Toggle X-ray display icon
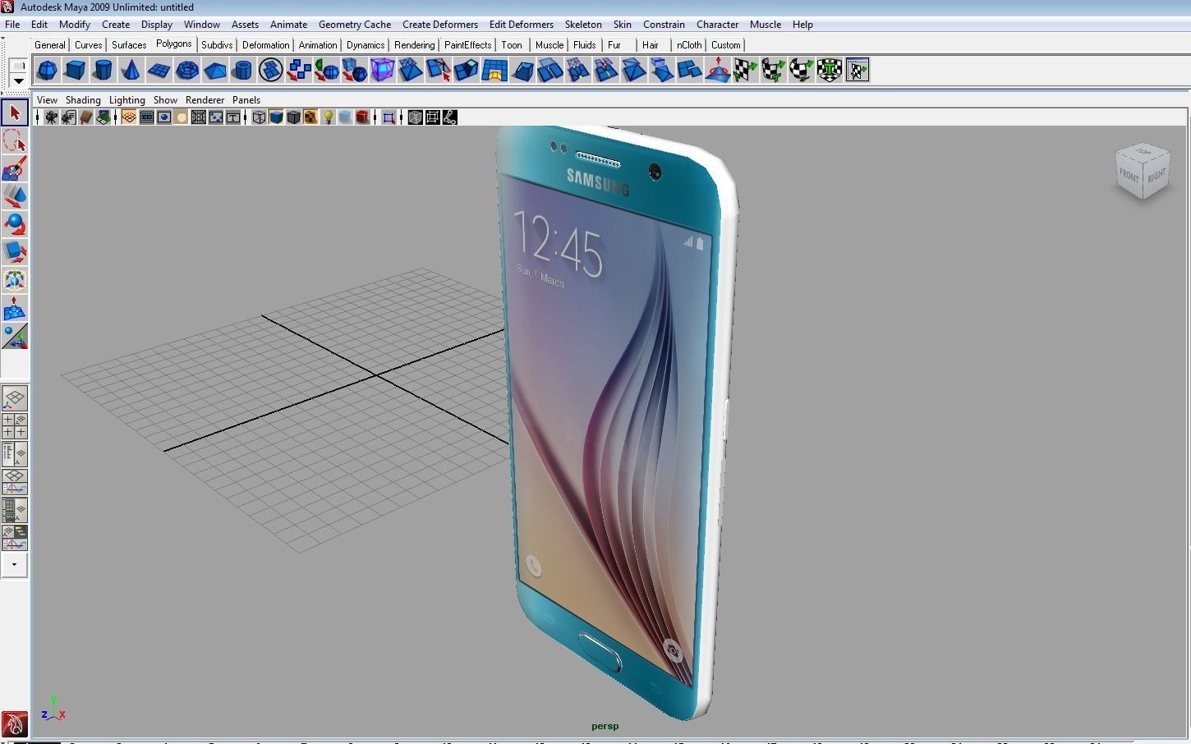Image resolution: width=1191 pixels, height=744 pixels. (x=415, y=117)
